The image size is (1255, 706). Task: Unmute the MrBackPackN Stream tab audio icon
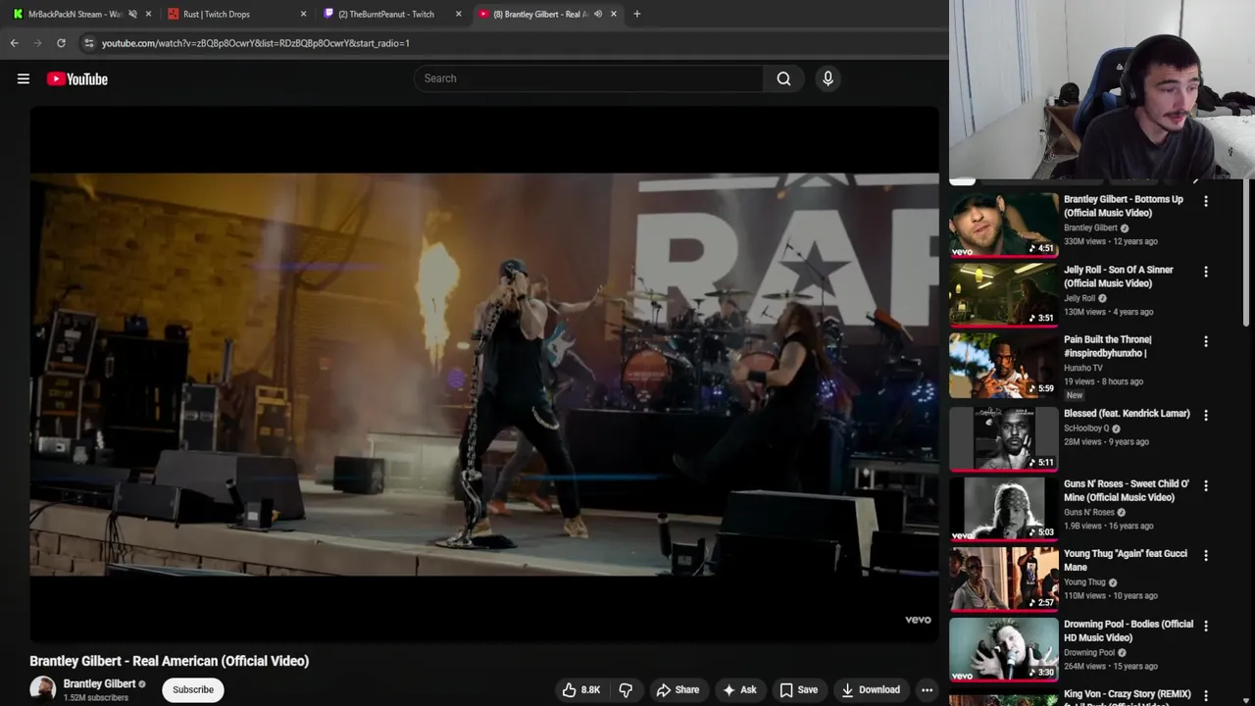[132, 14]
